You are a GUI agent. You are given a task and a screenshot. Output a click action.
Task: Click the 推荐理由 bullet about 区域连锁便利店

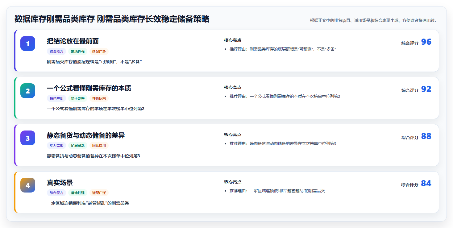coord(277,191)
